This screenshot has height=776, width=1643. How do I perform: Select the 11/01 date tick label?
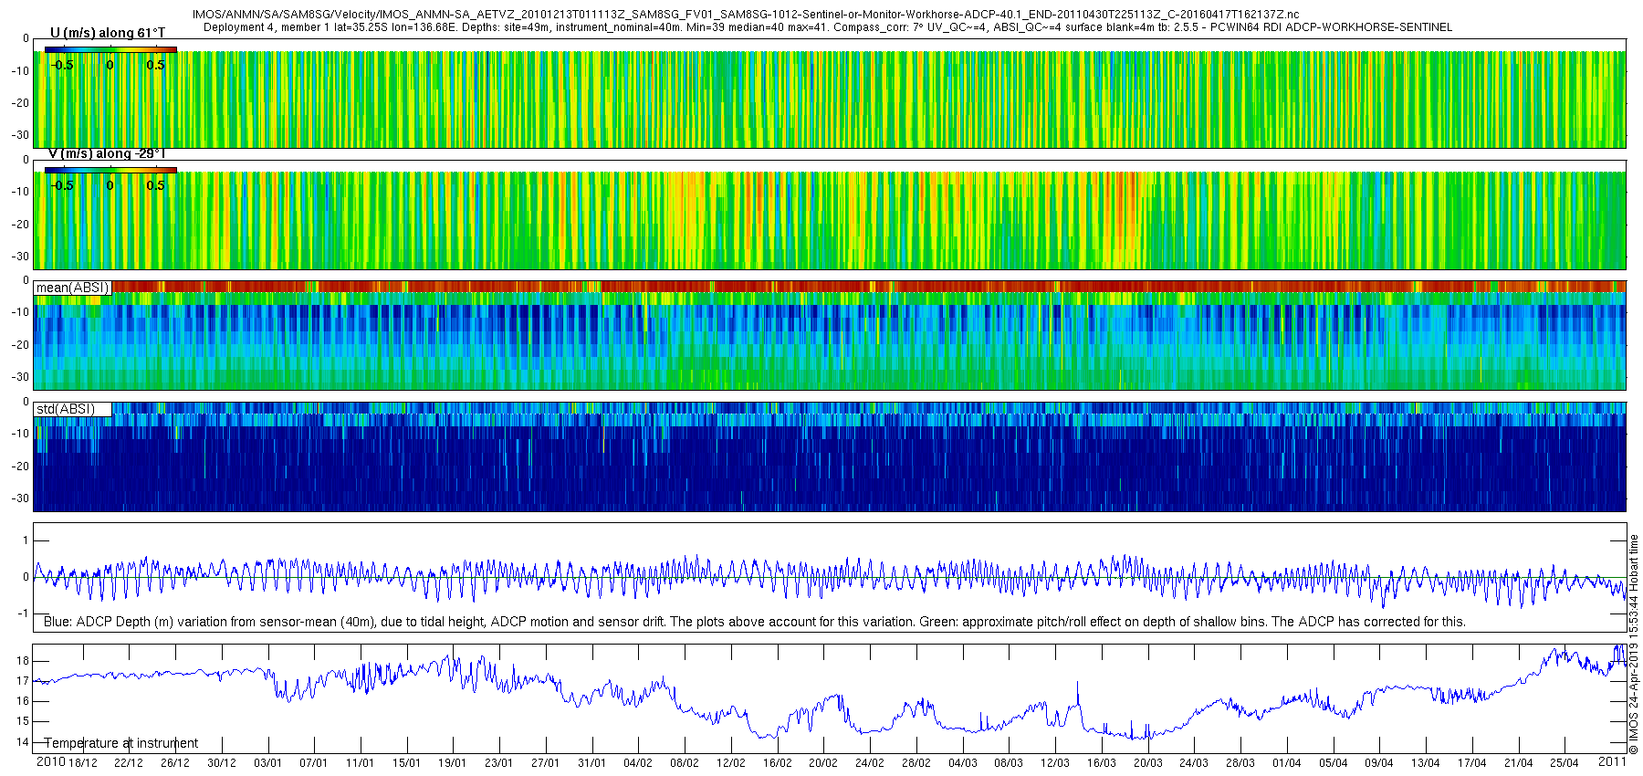tap(361, 763)
